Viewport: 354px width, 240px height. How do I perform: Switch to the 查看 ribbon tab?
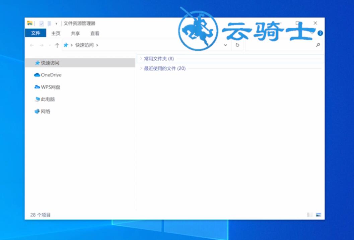point(95,34)
